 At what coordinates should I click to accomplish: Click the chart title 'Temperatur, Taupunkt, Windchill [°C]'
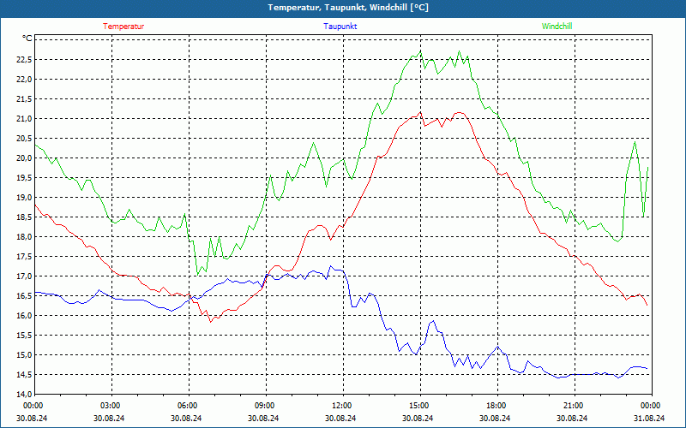[x=348, y=8]
